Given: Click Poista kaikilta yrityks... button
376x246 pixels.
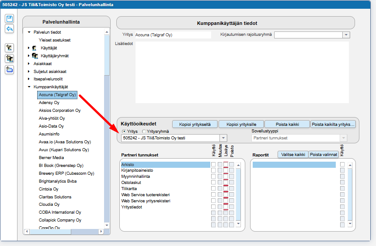Looking at the screenshot, I should coord(333,124).
